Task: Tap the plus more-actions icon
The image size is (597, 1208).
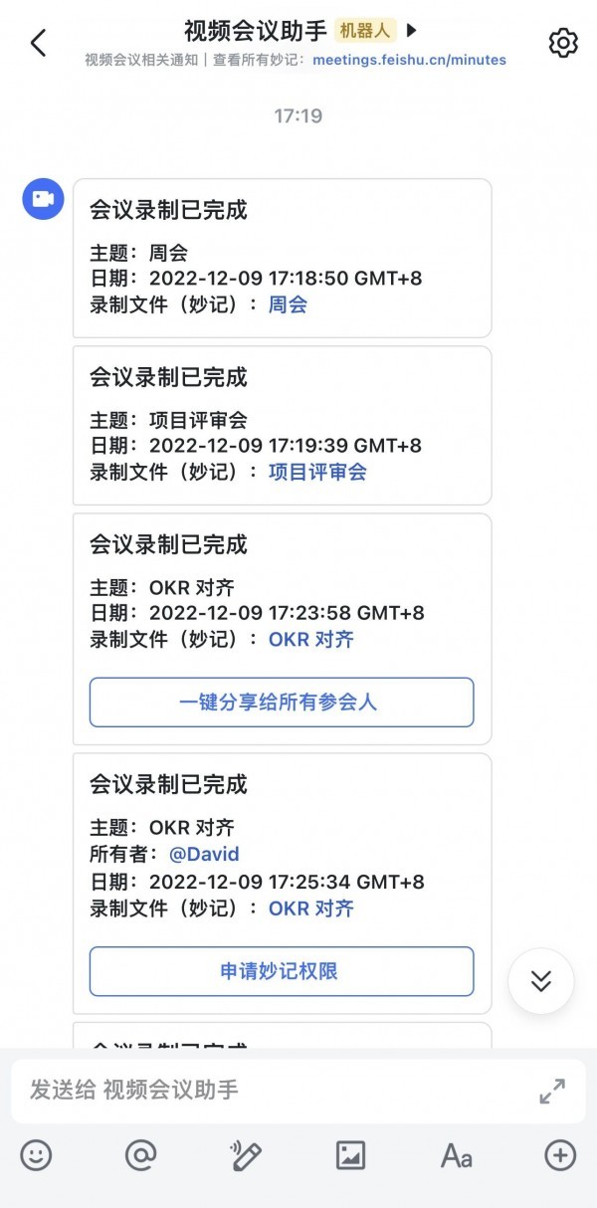Action: pyautogui.click(x=560, y=1155)
